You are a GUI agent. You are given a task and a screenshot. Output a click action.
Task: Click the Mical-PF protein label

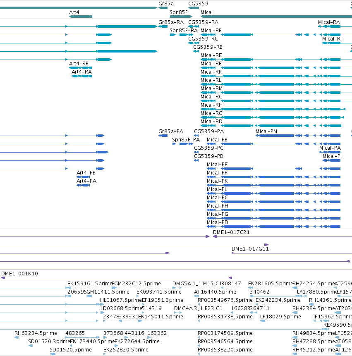[217, 173]
